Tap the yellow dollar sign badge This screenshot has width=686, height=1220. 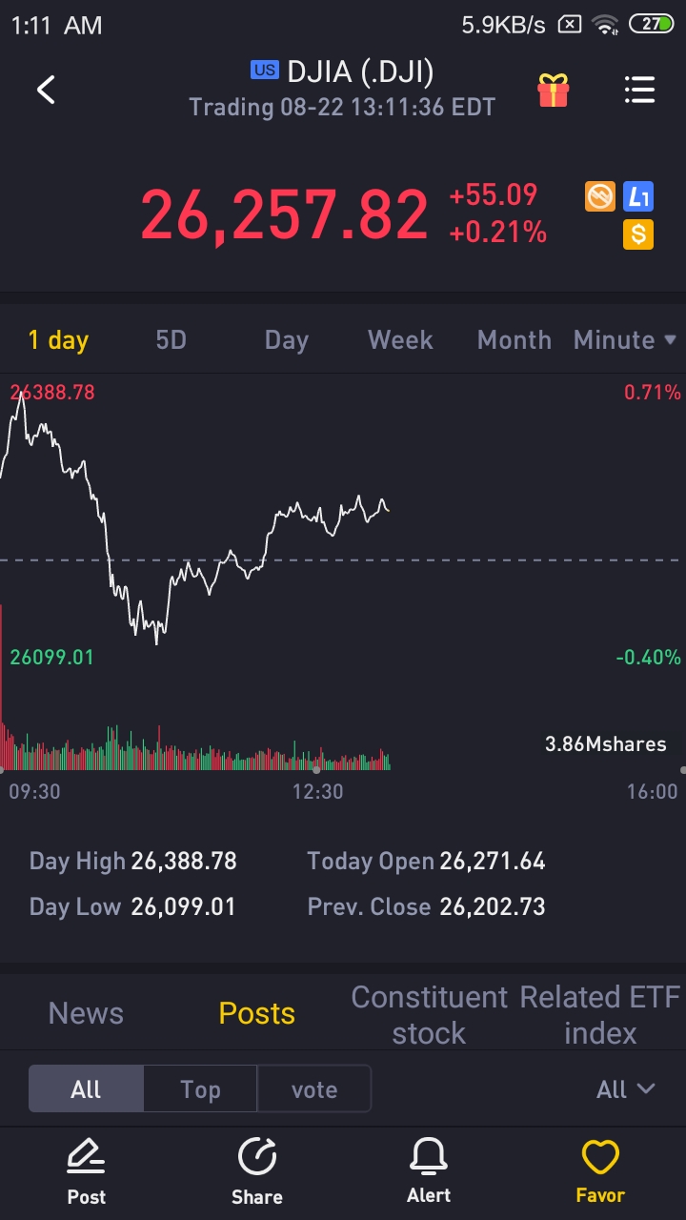[638, 234]
